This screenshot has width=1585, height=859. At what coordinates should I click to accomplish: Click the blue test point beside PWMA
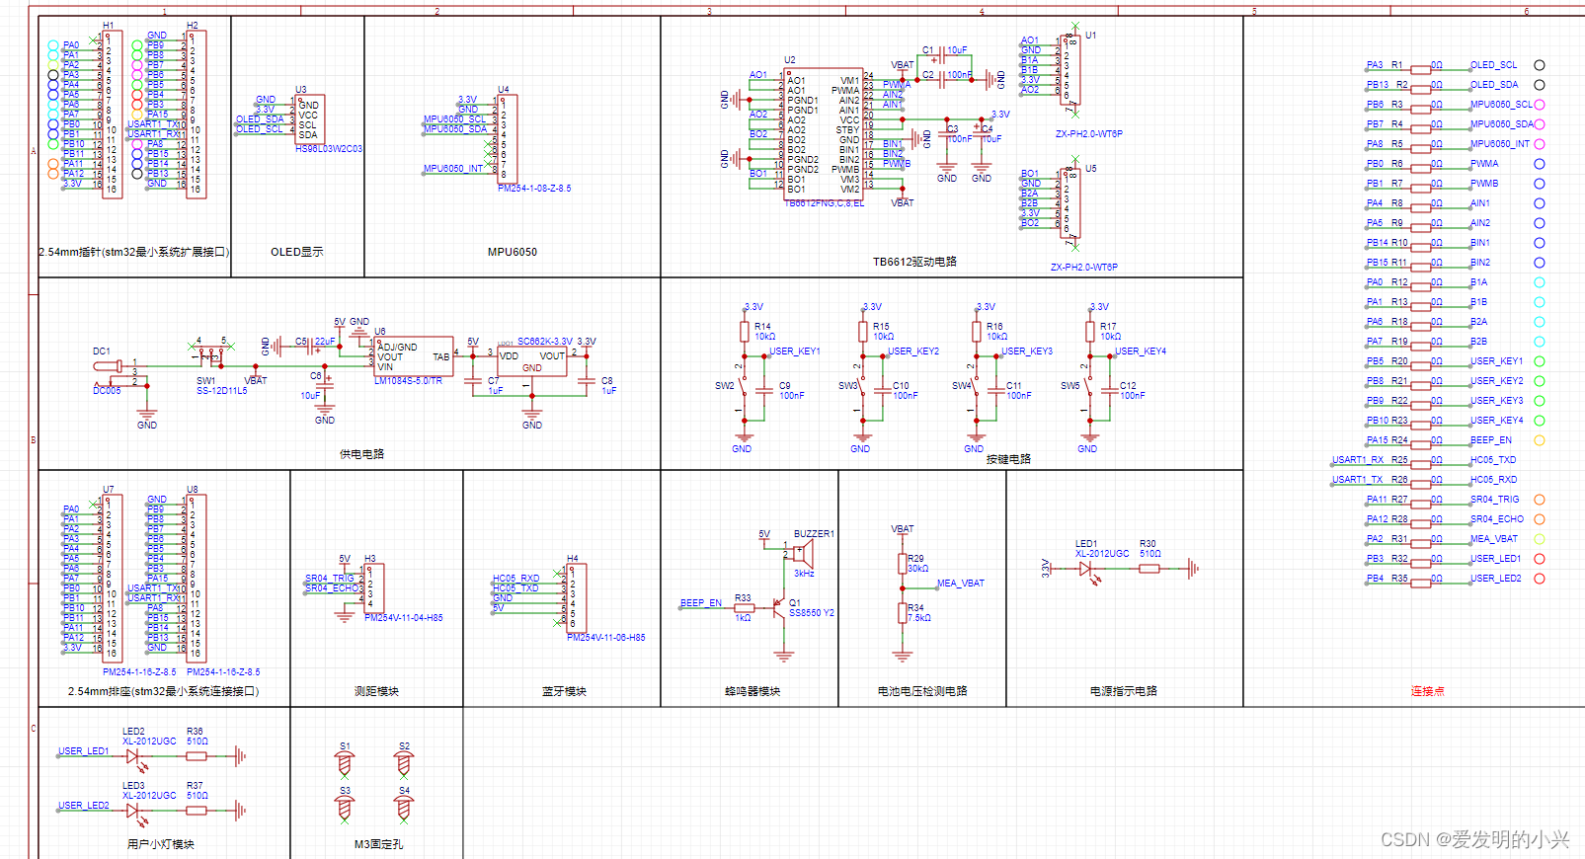pyautogui.click(x=1539, y=164)
